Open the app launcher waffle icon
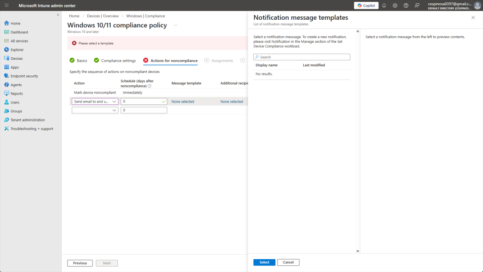Screen dimensions: 483x272 pyautogui.click(x=7, y=6)
